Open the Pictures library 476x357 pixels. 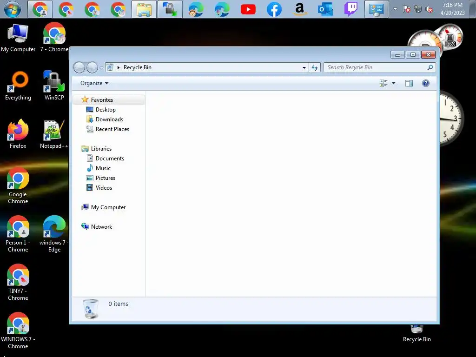coord(106,178)
